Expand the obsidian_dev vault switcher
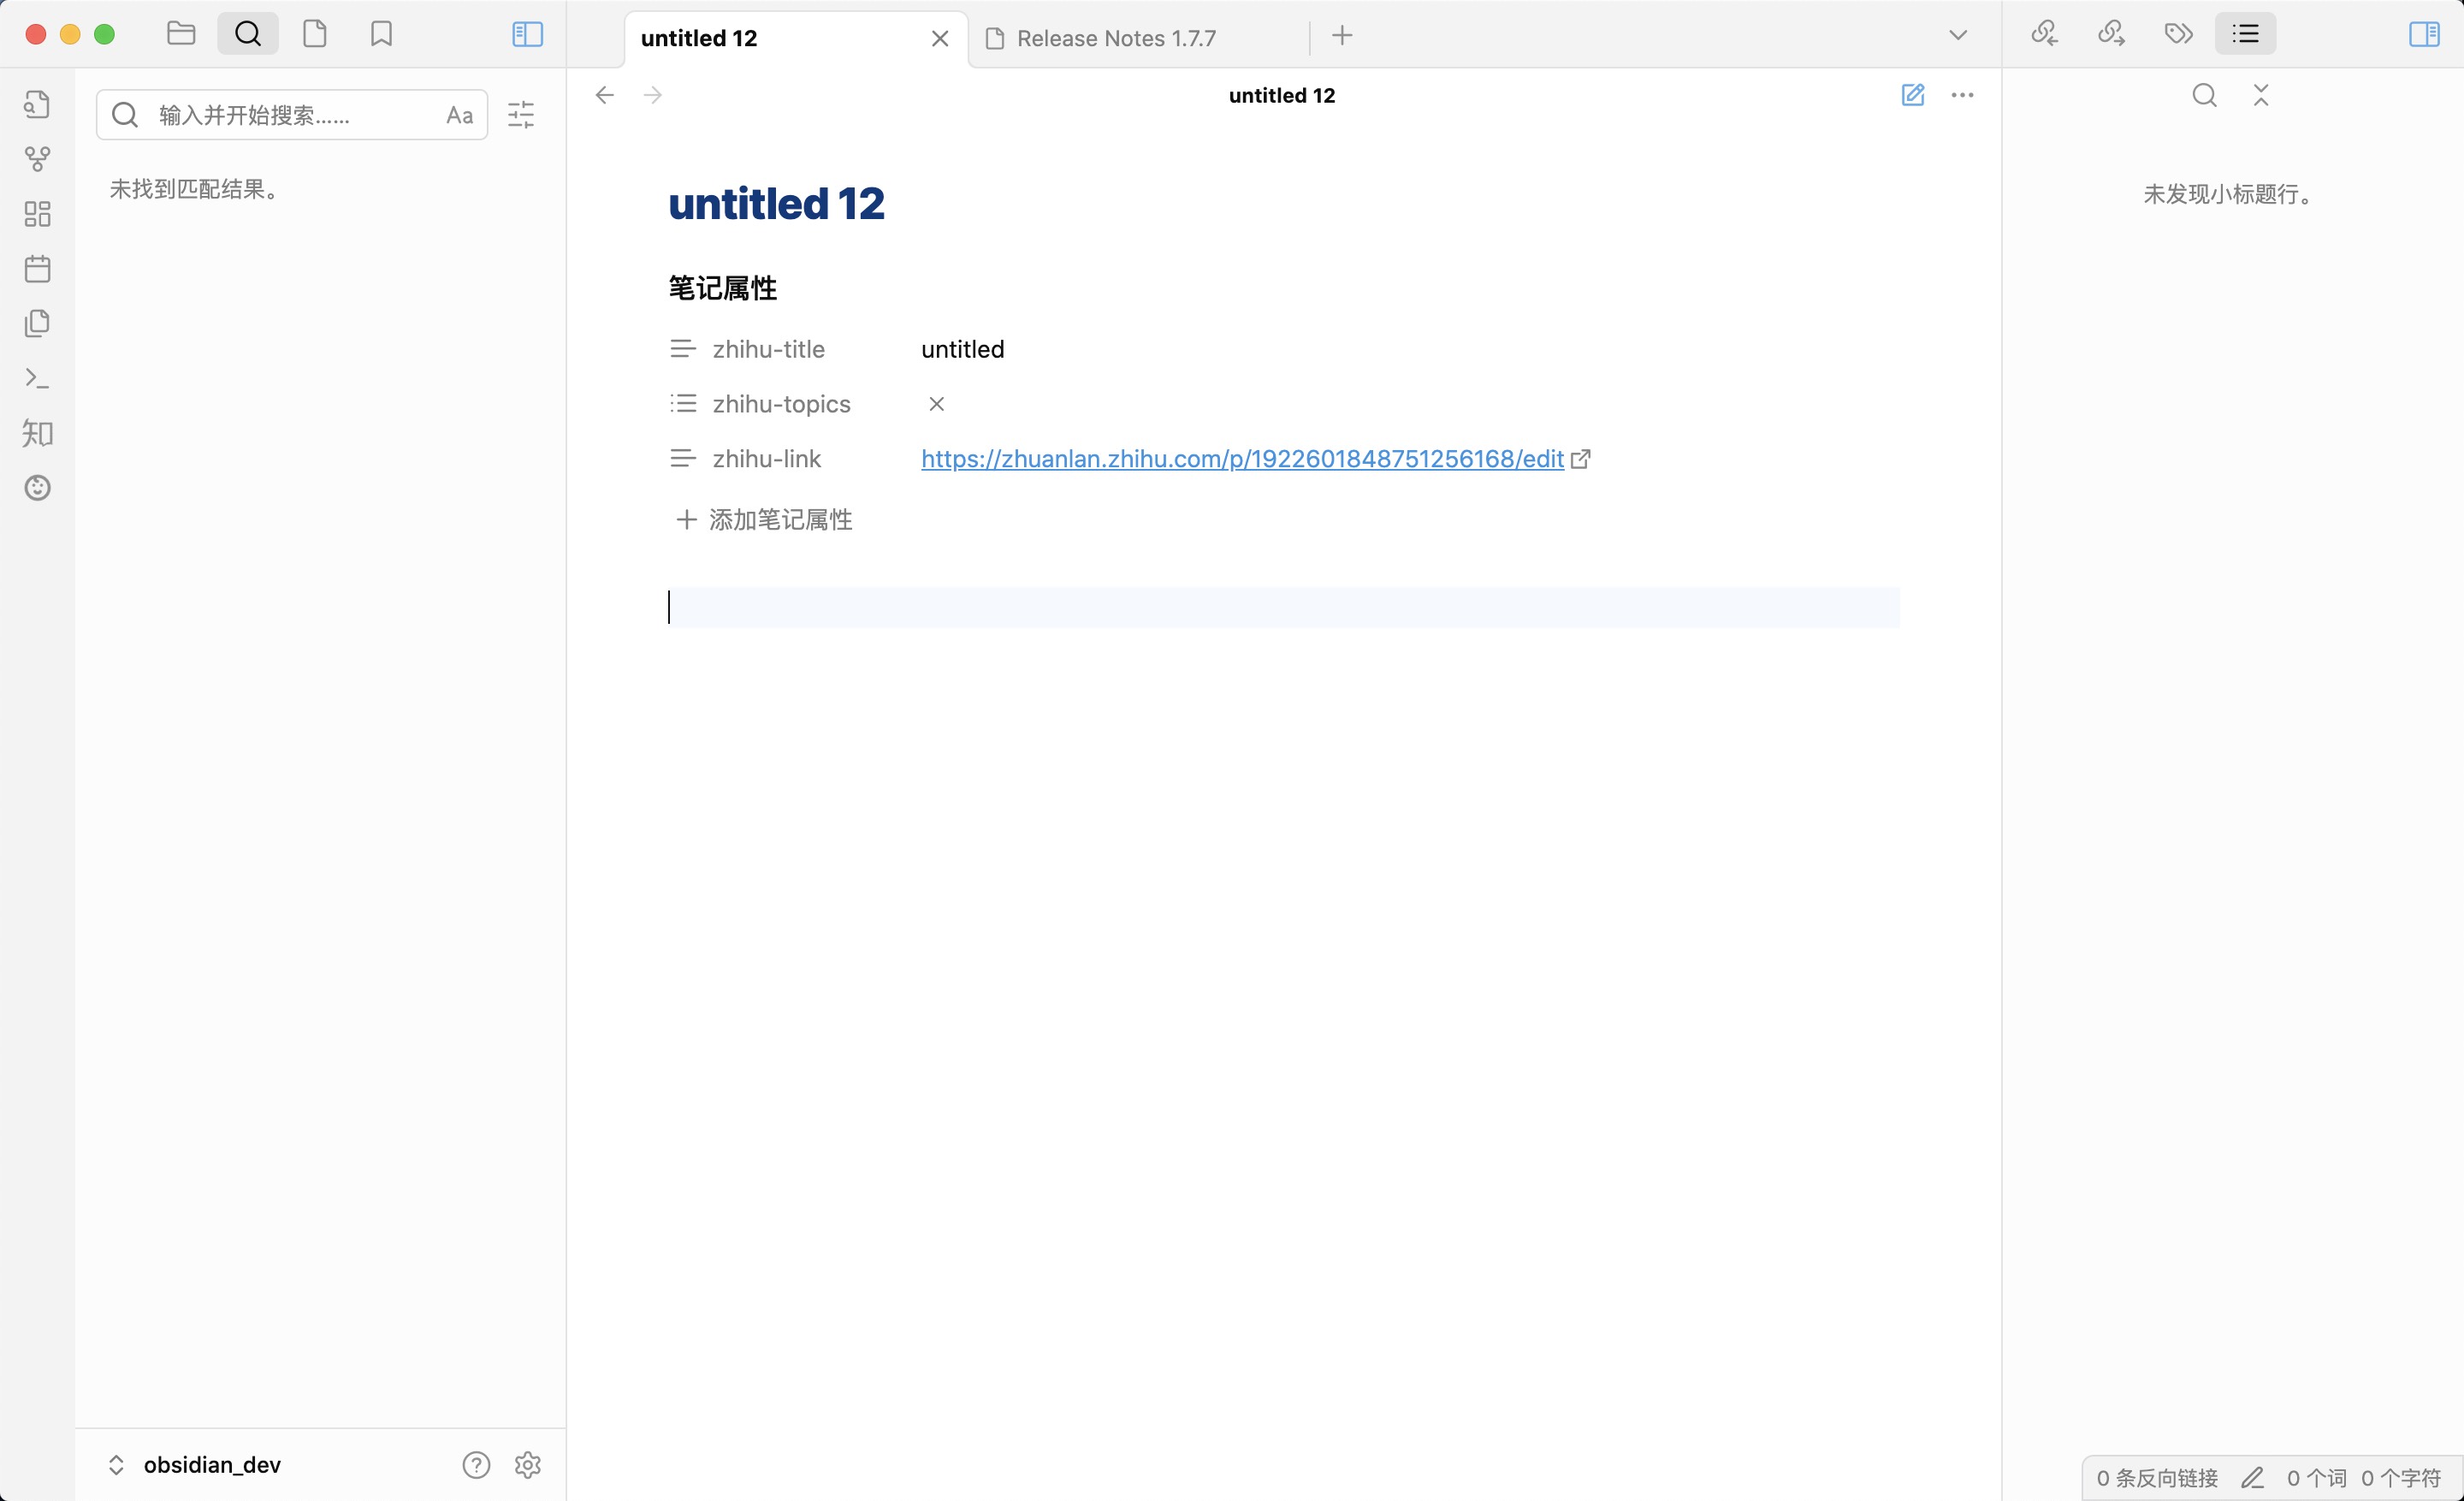2464x1501 pixels. 116,1464
